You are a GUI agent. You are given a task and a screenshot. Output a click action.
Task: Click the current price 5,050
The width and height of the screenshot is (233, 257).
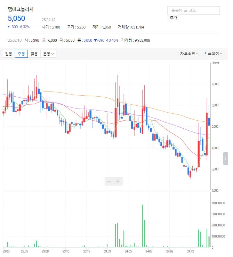tap(16, 18)
